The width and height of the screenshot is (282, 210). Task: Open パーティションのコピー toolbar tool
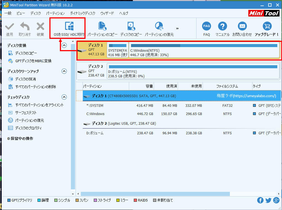[102, 29]
